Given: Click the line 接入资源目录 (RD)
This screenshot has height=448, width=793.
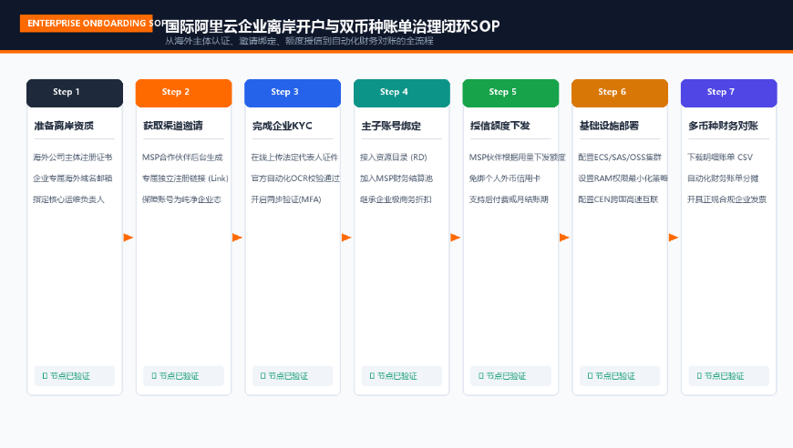Looking at the screenshot, I should [x=394, y=158].
